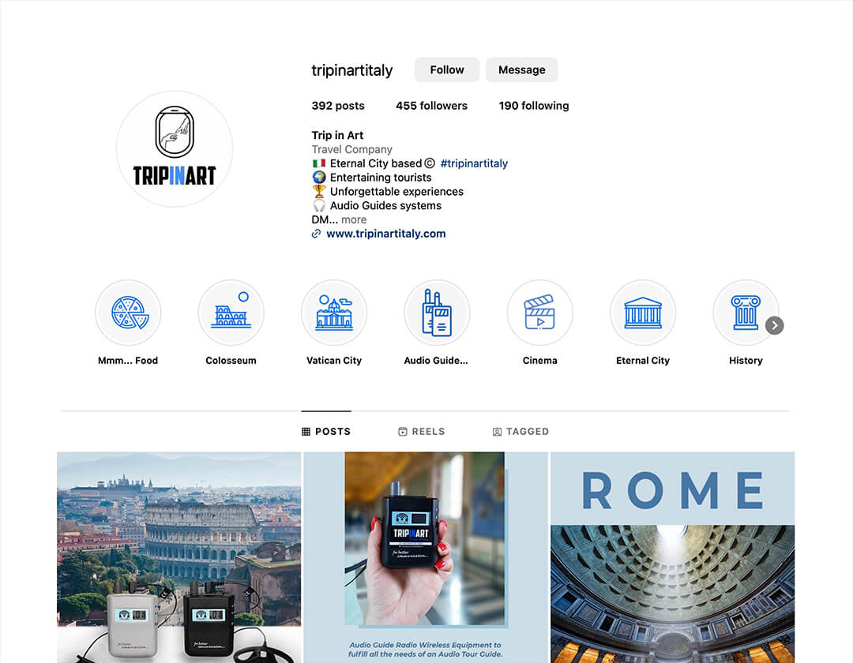Screen dimensions: 853x663
Task: Click the Mmm... Food highlight label
Action: click(128, 360)
